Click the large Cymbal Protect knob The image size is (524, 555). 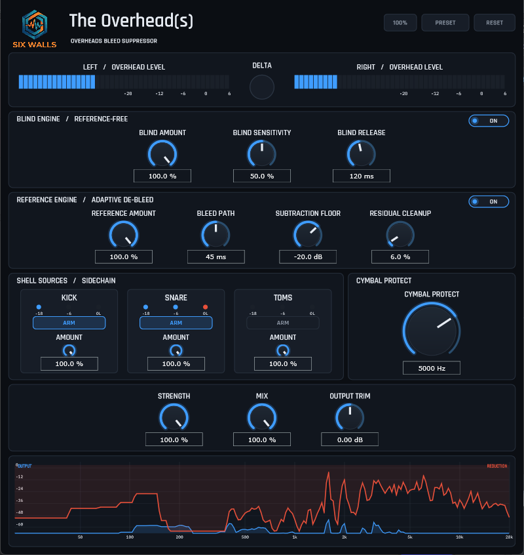click(432, 329)
